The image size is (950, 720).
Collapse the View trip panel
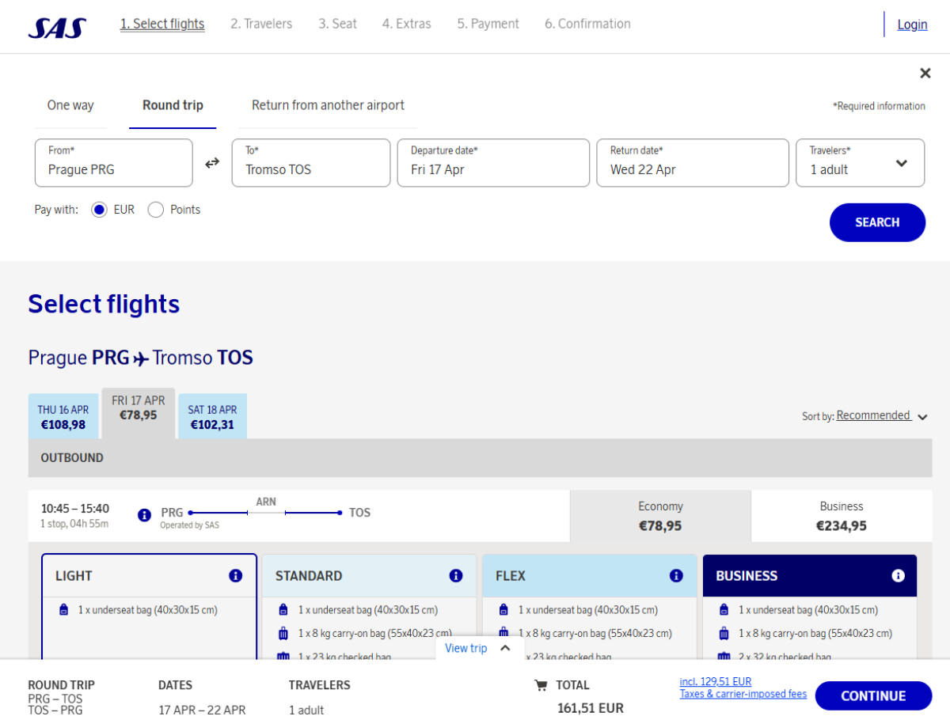[477, 649]
